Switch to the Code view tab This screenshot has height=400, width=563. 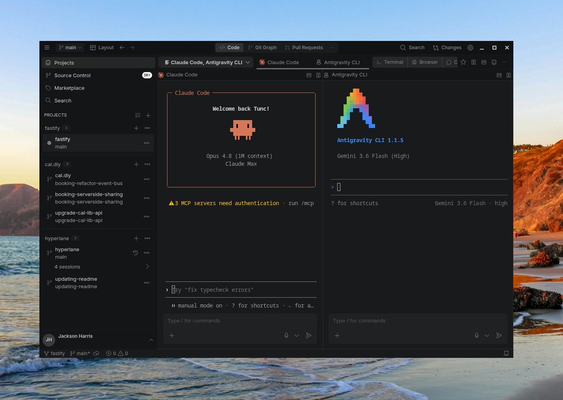(x=229, y=47)
